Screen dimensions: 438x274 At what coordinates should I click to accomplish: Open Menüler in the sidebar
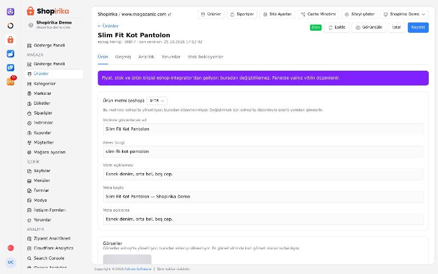(54, 181)
